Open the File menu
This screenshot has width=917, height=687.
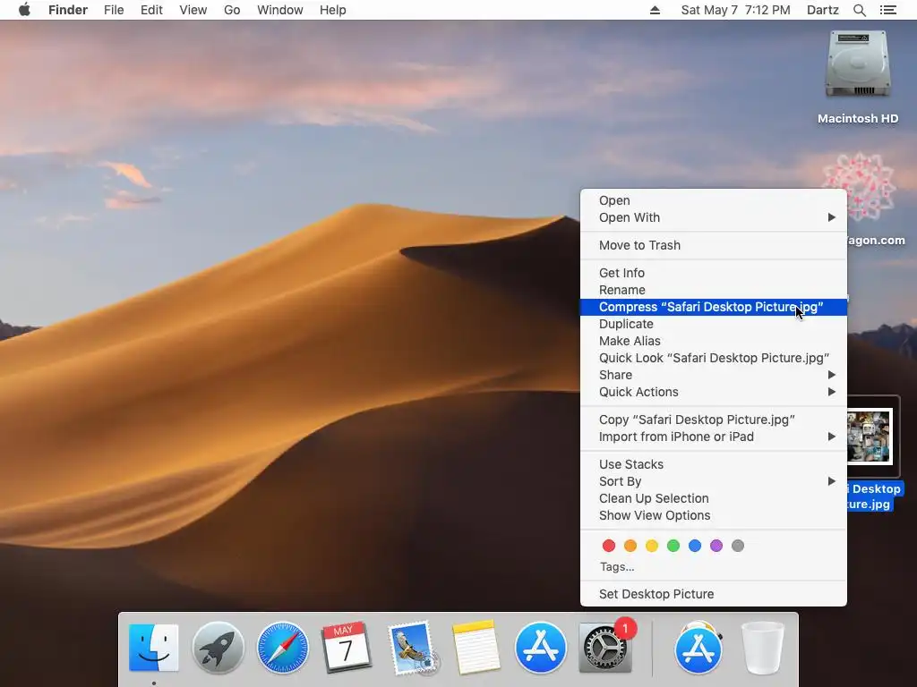point(114,10)
